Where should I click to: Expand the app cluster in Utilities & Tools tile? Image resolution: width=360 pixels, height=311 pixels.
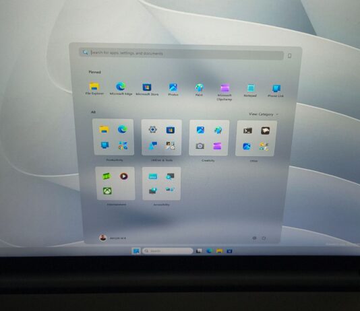[171, 145]
